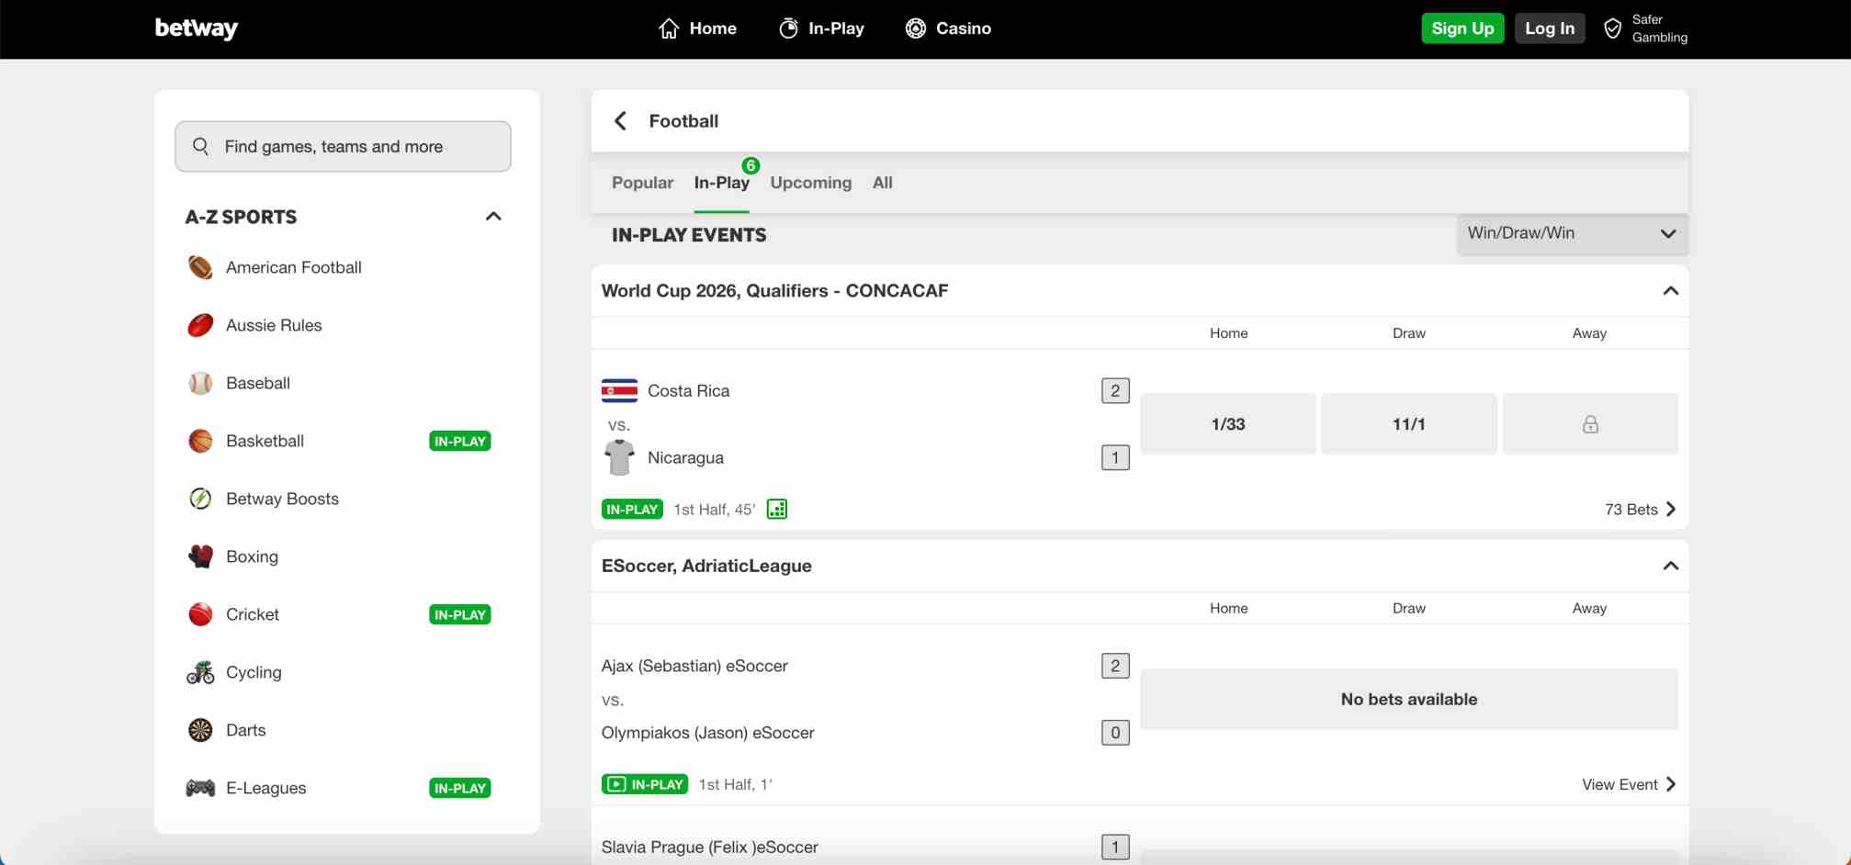Image resolution: width=1851 pixels, height=865 pixels.
Task: Open Casino from top navigation
Action: (x=948, y=28)
